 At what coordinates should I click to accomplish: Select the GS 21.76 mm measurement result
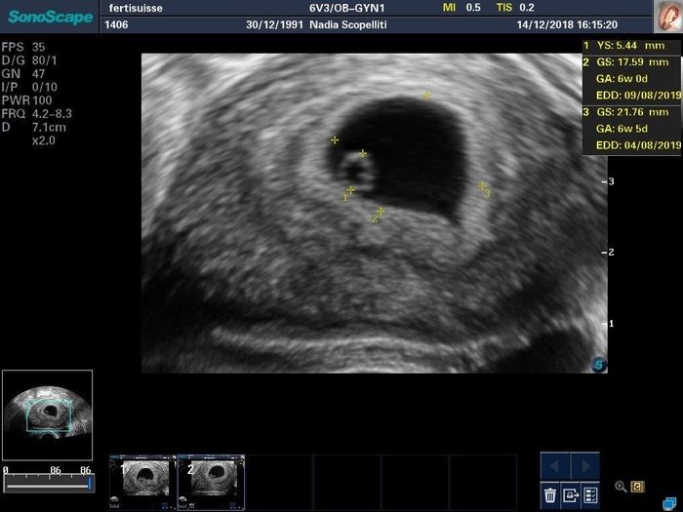(x=631, y=114)
